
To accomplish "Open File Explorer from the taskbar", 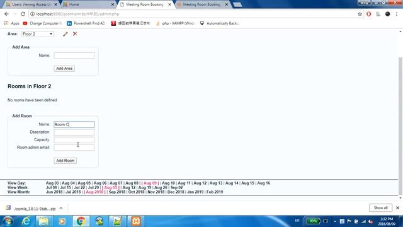I will click(43, 221).
